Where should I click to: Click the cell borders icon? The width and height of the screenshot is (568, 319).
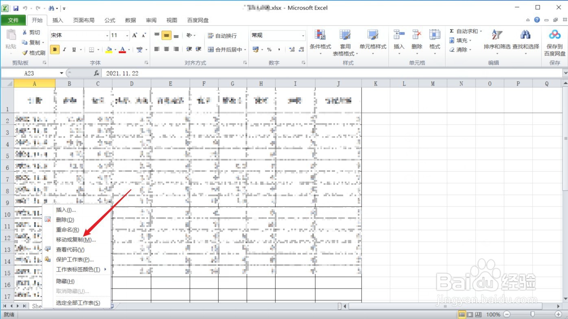[x=91, y=49]
